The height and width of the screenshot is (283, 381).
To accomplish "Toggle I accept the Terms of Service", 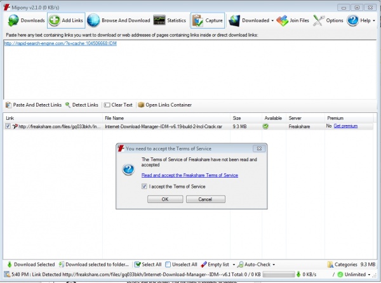I will pyautogui.click(x=144, y=187).
